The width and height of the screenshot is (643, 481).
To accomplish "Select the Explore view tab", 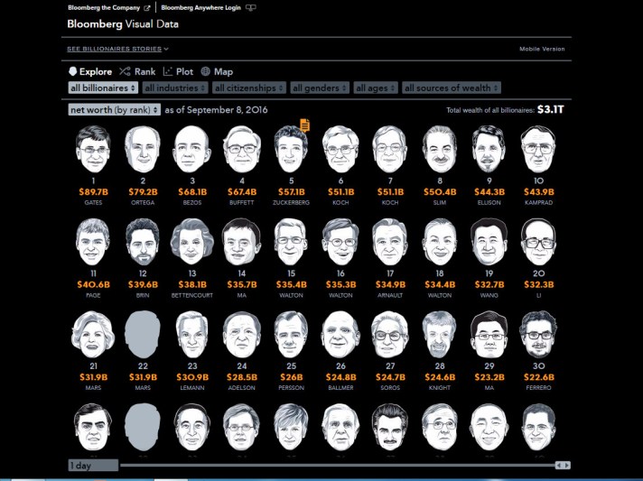I will click(x=90, y=71).
